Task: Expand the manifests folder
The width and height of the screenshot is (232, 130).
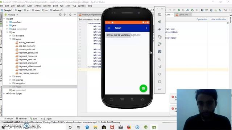Action: tap(7, 22)
